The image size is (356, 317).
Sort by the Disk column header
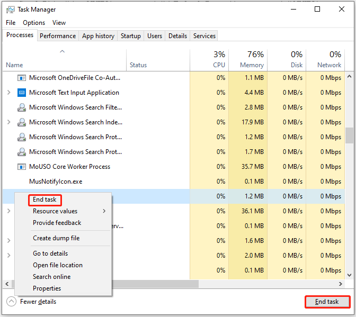[287, 59]
